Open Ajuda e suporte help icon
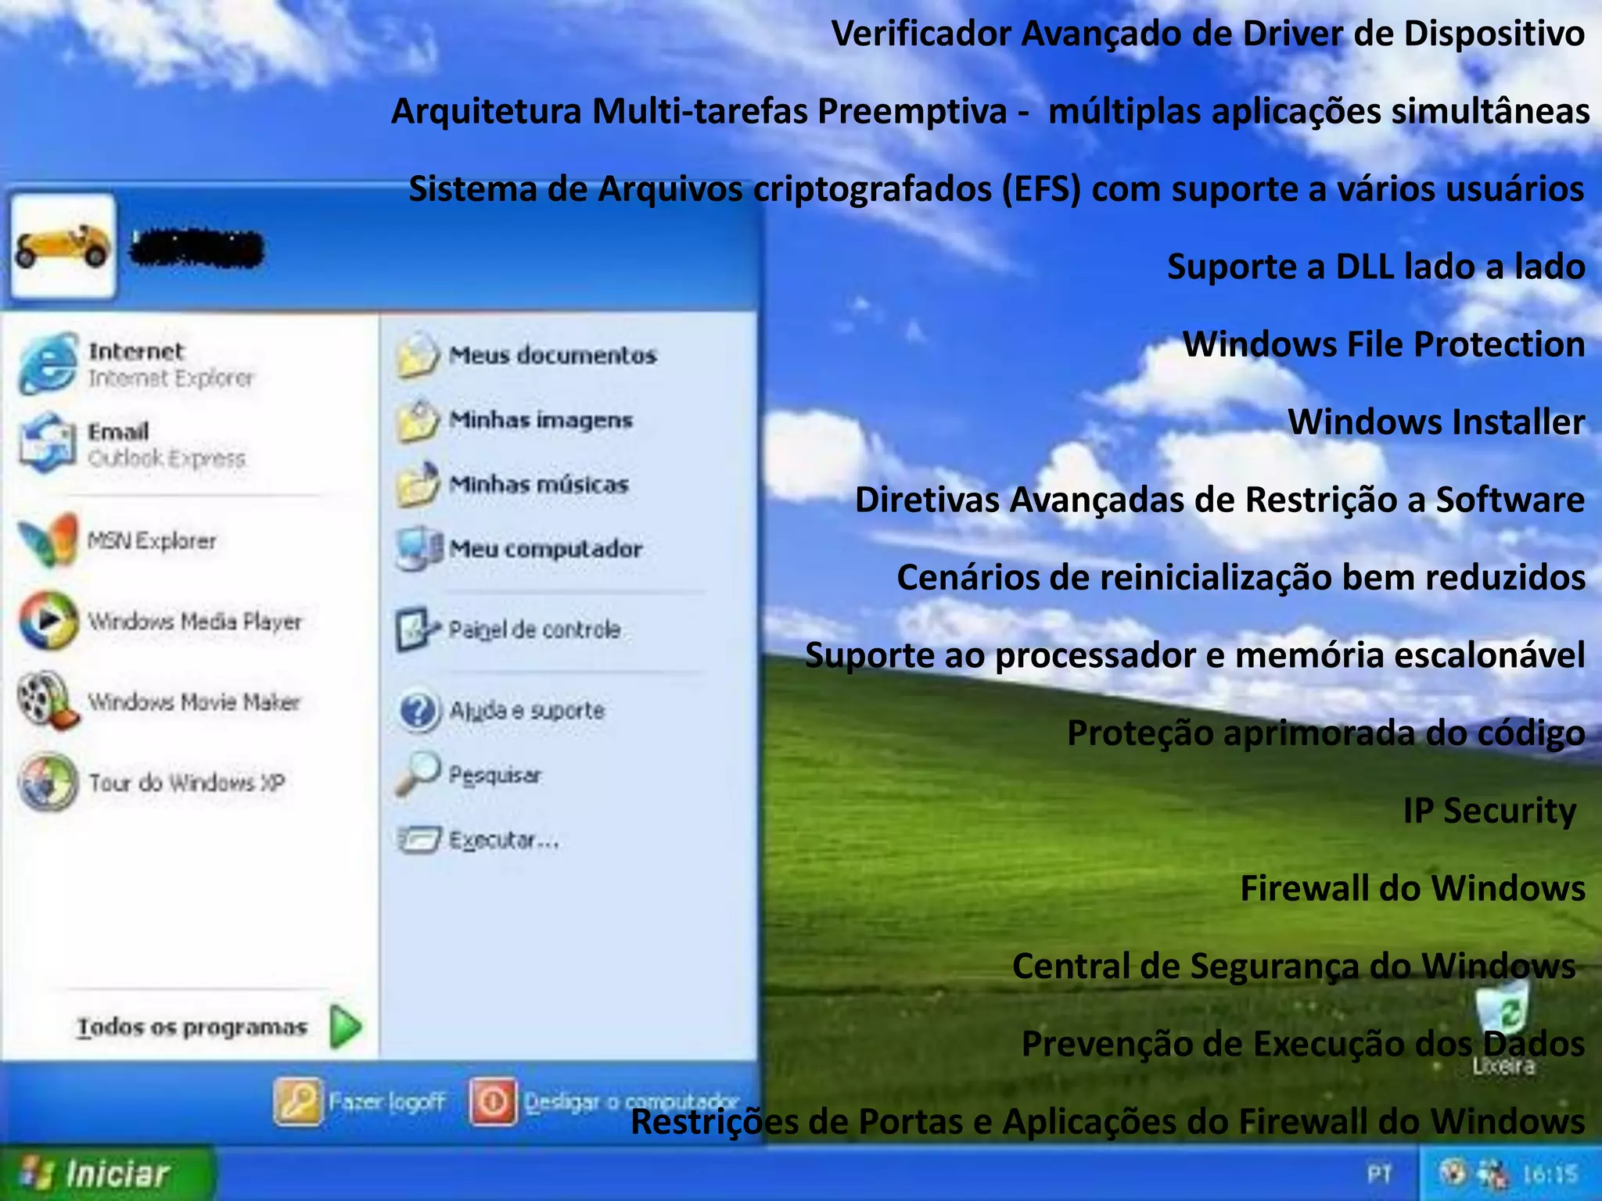 pos(419,711)
